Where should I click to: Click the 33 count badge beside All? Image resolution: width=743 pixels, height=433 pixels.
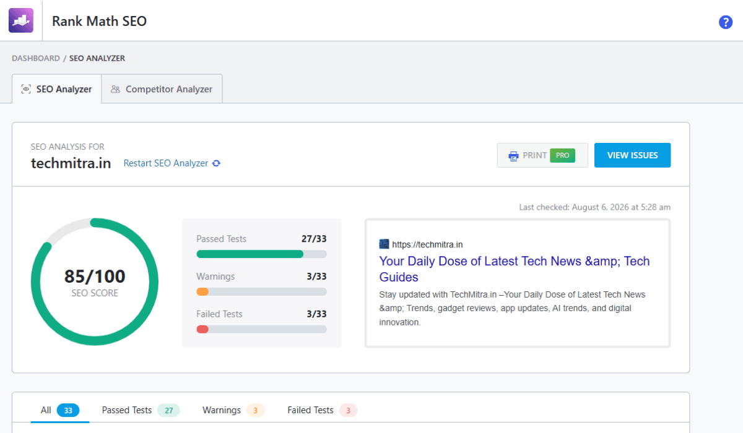[x=68, y=410]
